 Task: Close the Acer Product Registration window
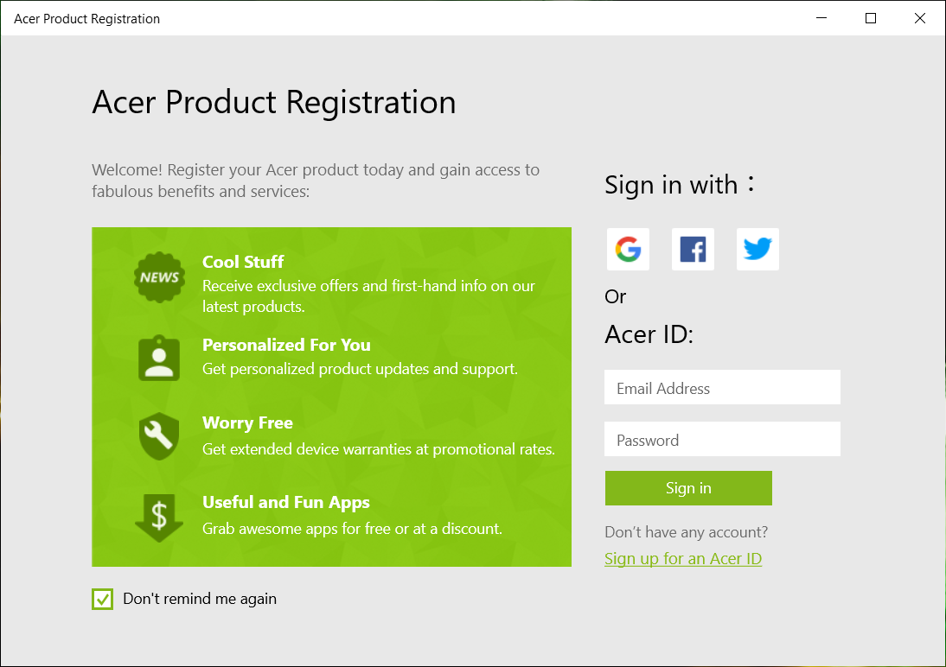pyautogui.click(x=920, y=18)
